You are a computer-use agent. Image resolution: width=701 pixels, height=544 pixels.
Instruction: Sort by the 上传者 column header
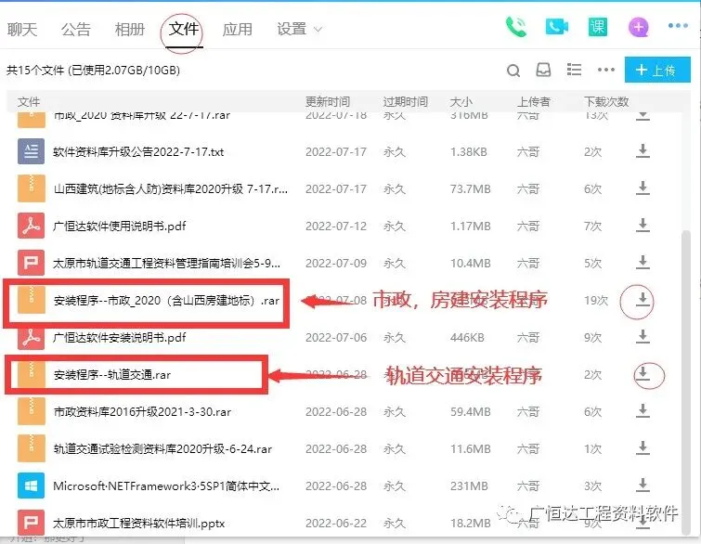point(533,101)
